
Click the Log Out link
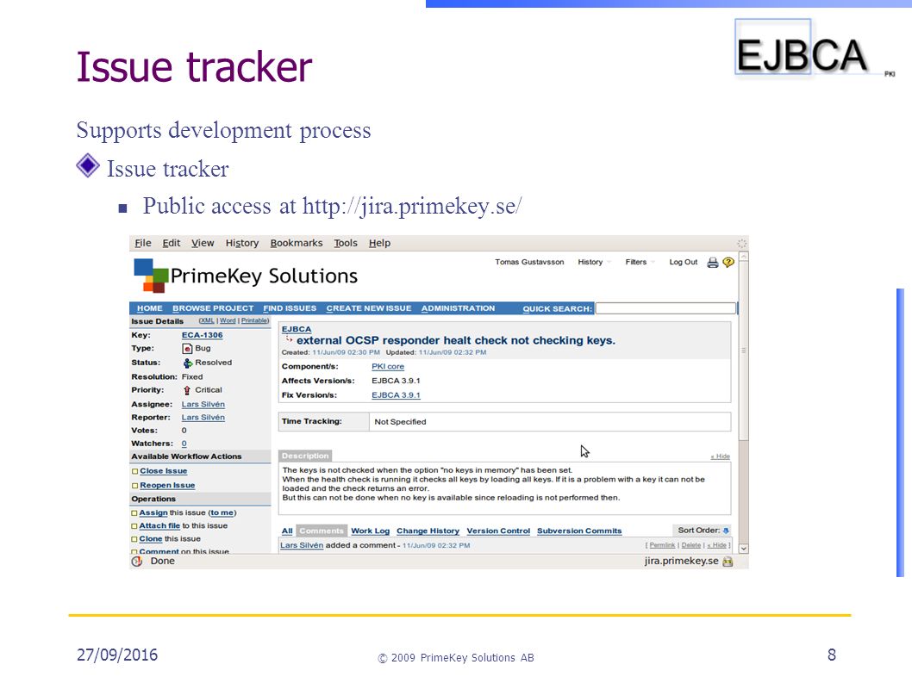[x=684, y=262]
